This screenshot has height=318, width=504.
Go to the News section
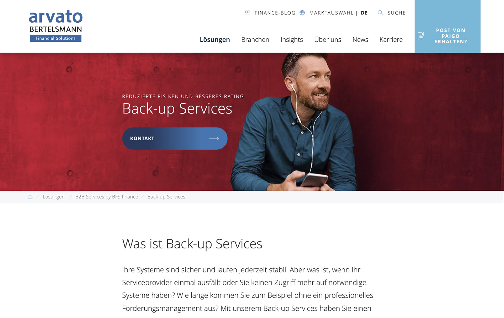coord(360,40)
